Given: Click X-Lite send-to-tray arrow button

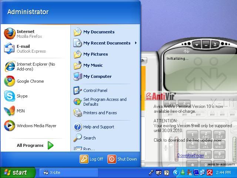Looking at the screenshot, I should [x=215, y=45].
